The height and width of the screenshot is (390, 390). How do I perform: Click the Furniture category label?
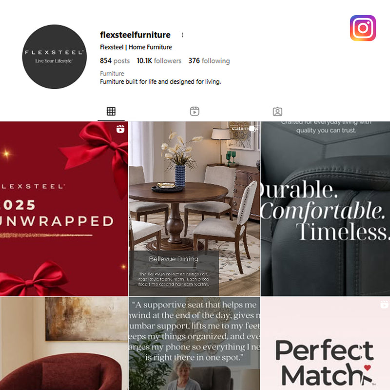coord(112,74)
